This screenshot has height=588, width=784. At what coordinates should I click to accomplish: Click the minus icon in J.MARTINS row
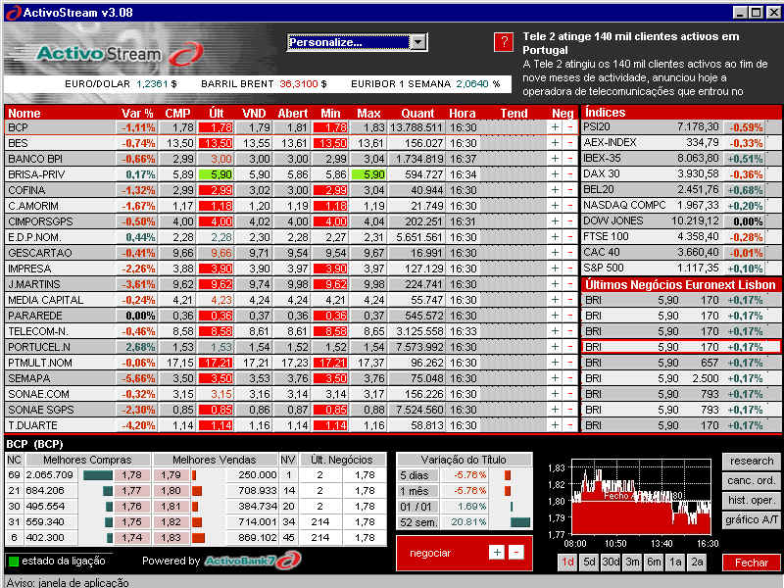570,284
